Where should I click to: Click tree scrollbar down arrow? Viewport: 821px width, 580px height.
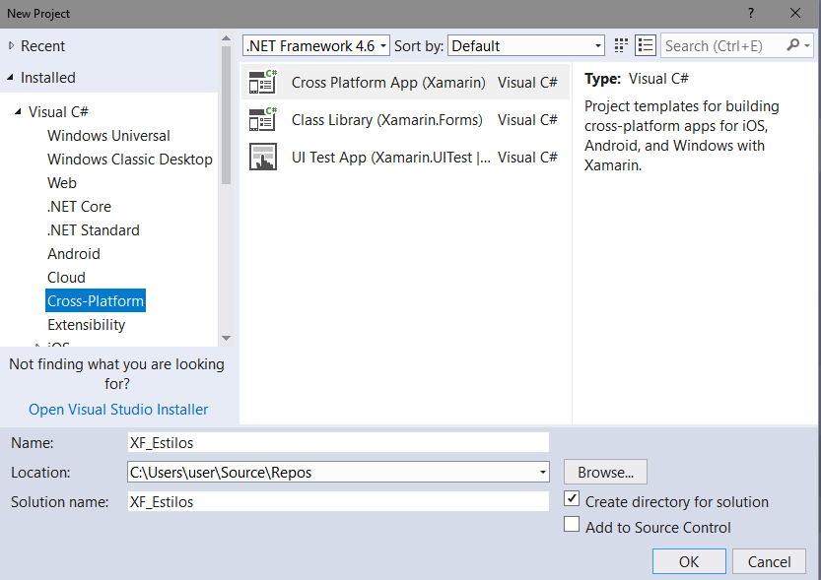[x=227, y=338]
